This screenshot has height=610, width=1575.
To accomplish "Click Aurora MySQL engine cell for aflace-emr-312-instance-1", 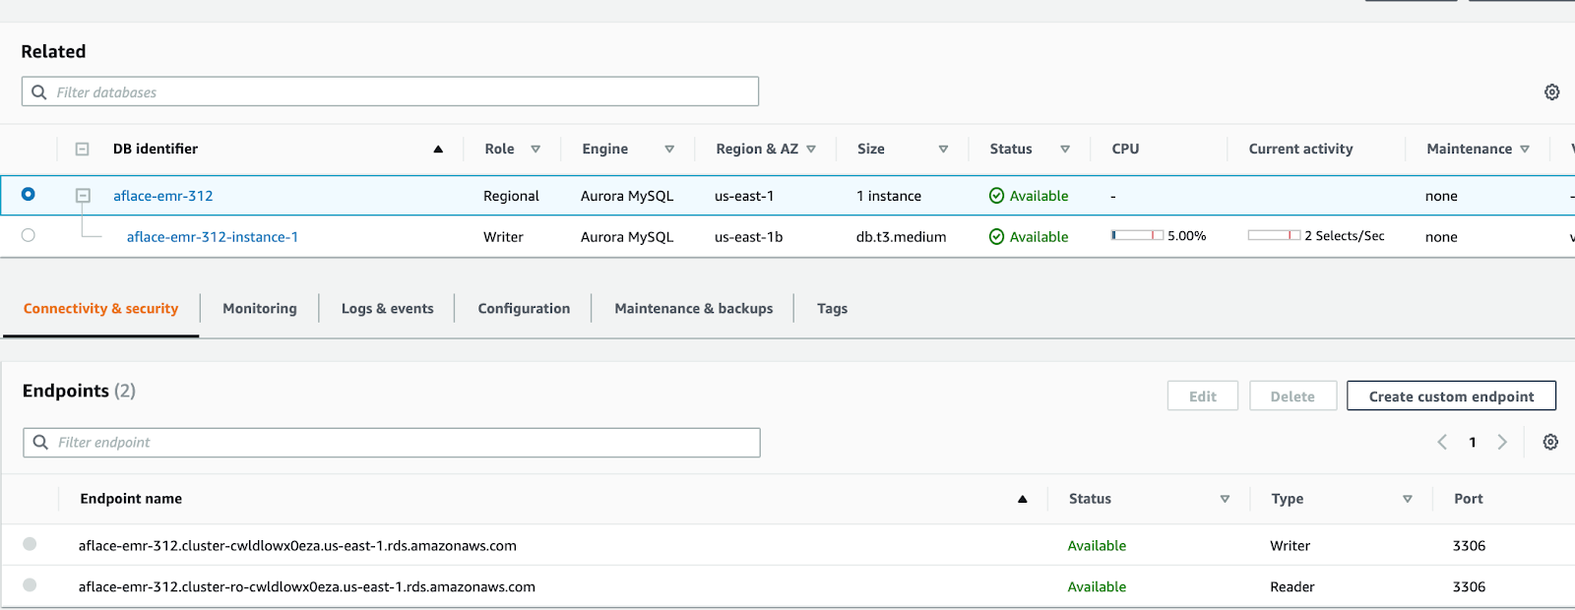I will (627, 237).
